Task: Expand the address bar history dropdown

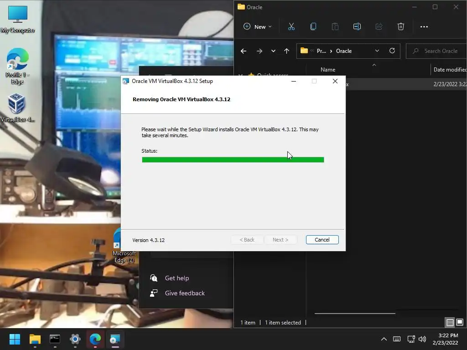Action: (x=377, y=51)
